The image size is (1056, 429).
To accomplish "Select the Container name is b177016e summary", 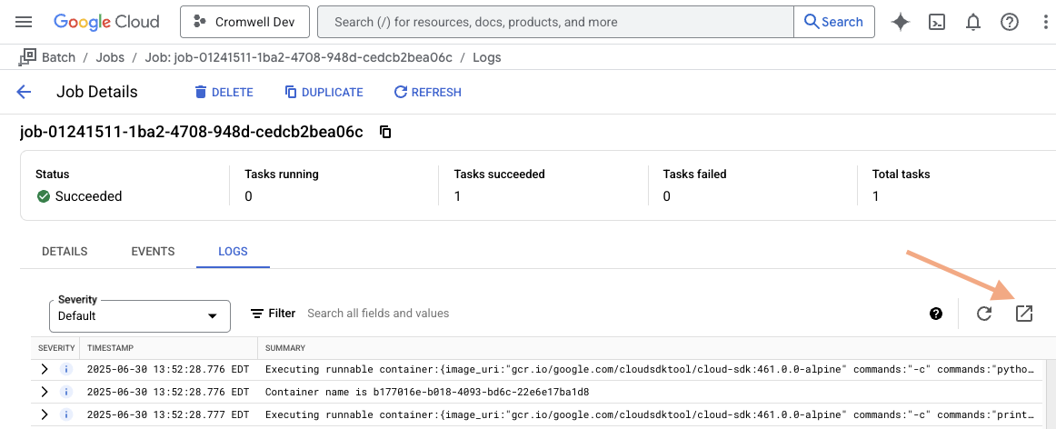I will (428, 392).
